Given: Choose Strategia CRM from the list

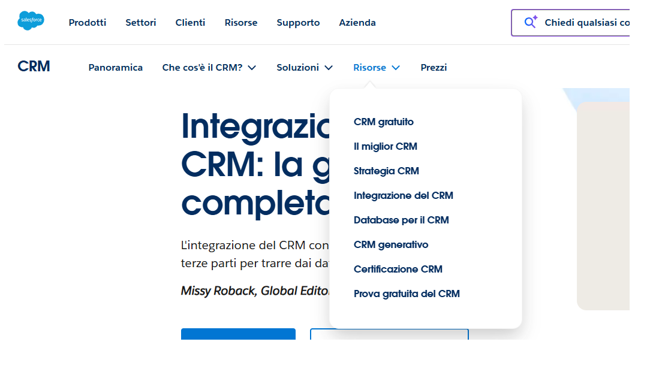Looking at the screenshot, I should (x=386, y=171).
